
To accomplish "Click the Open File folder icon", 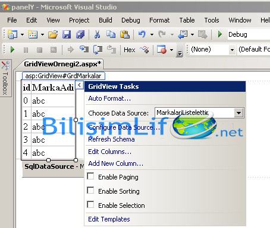I will (x=53, y=34).
